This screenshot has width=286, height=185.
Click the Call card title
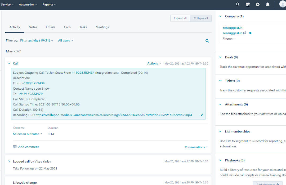[x=16, y=63]
